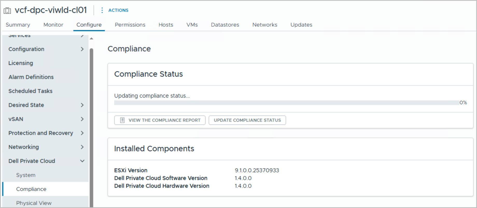The height and width of the screenshot is (208, 477).
Task: Select Scheduled Tasks in the sidebar
Action: [30, 91]
